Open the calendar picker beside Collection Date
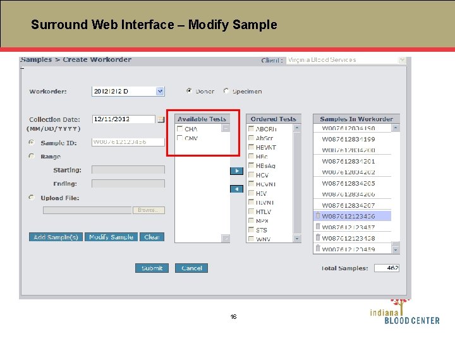Image resolution: width=455 pixels, height=341 pixels. [x=161, y=119]
